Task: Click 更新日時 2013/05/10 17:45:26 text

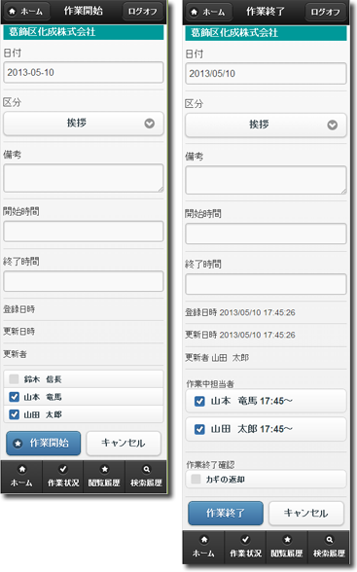Action: point(240,335)
